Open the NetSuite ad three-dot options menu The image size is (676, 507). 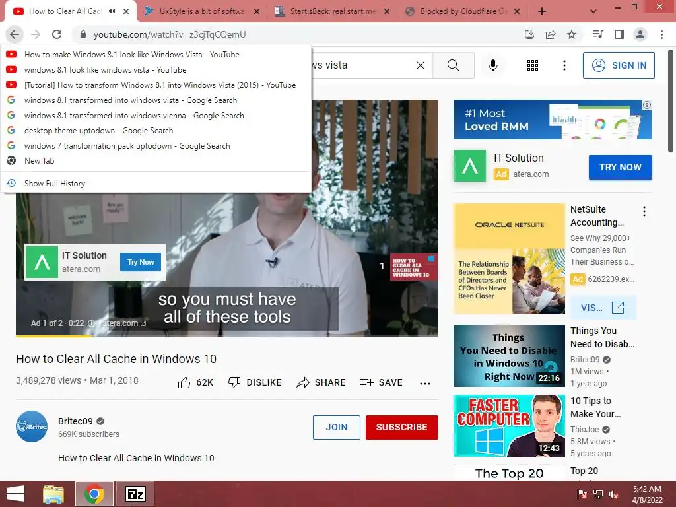(x=644, y=211)
